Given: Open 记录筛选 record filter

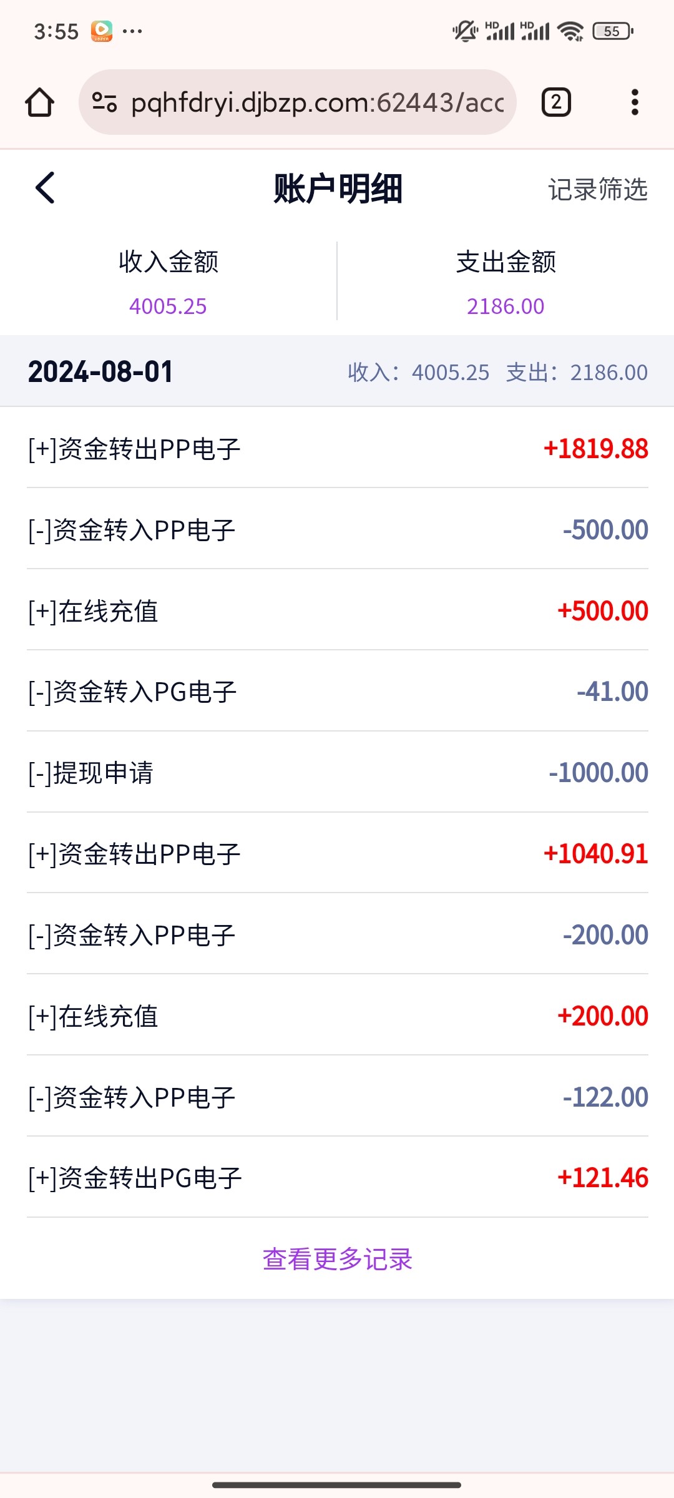Looking at the screenshot, I should pyautogui.click(x=597, y=189).
